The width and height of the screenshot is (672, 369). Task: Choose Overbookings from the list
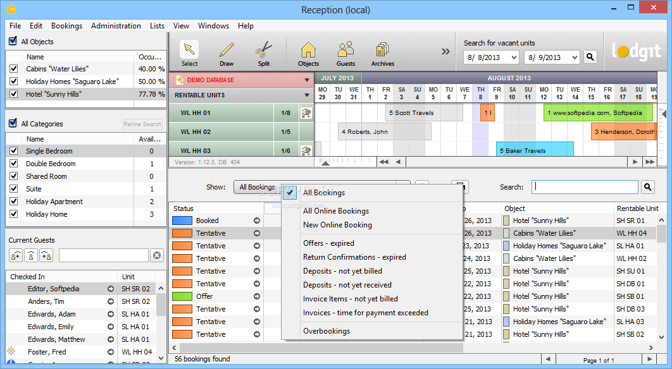pos(327,331)
